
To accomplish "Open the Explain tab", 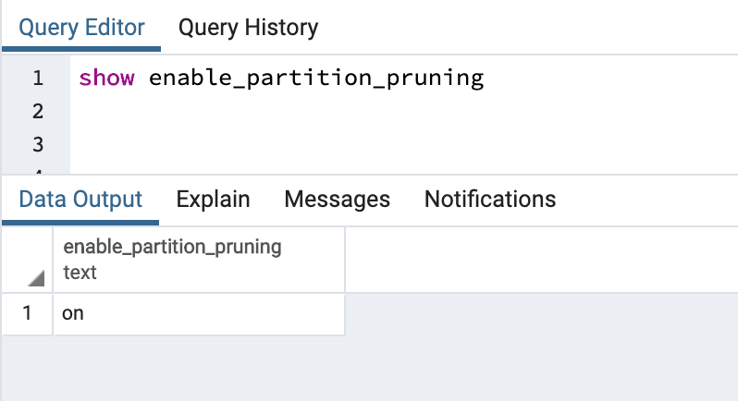I will point(213,200).
